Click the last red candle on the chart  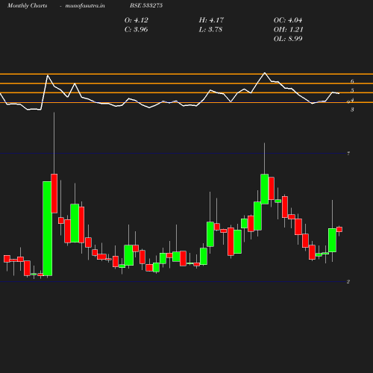339,229
